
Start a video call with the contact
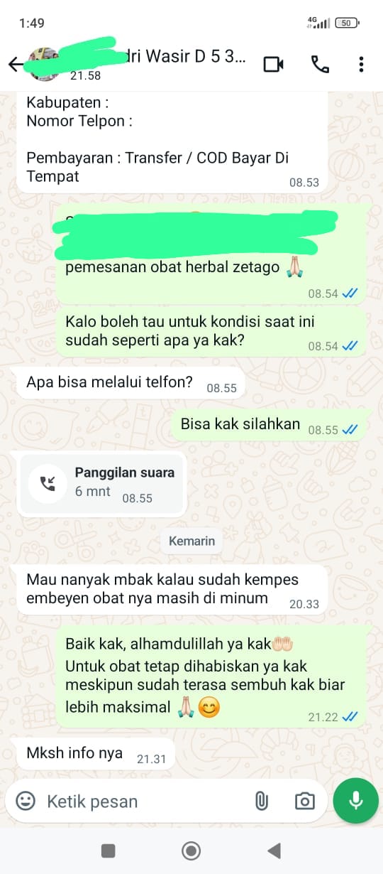273,65
